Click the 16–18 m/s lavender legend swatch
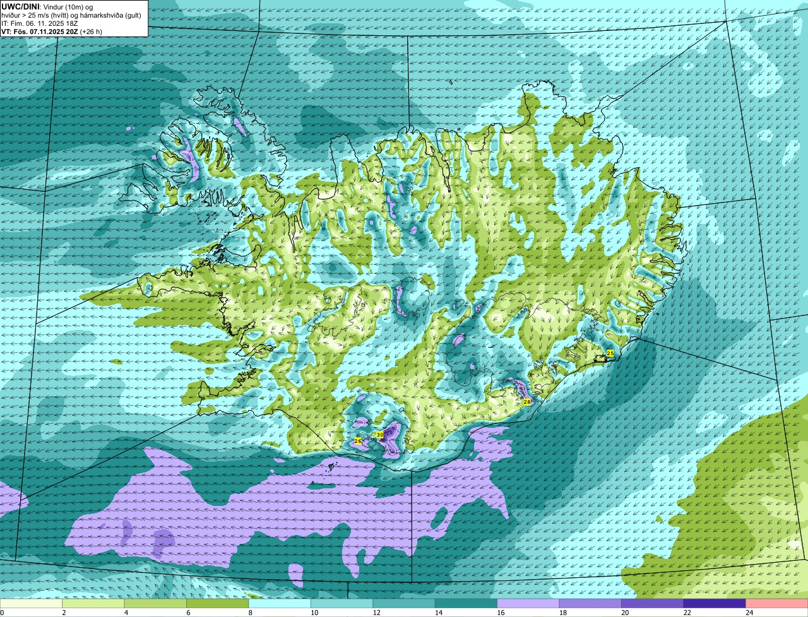 point(528,604)
